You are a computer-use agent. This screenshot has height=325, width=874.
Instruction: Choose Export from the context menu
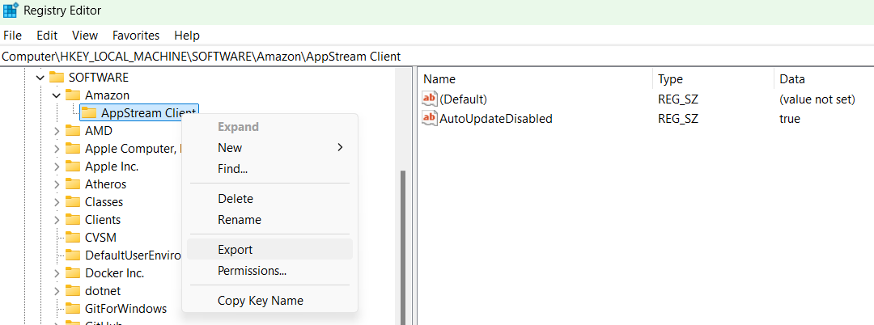tap(235, 250)
